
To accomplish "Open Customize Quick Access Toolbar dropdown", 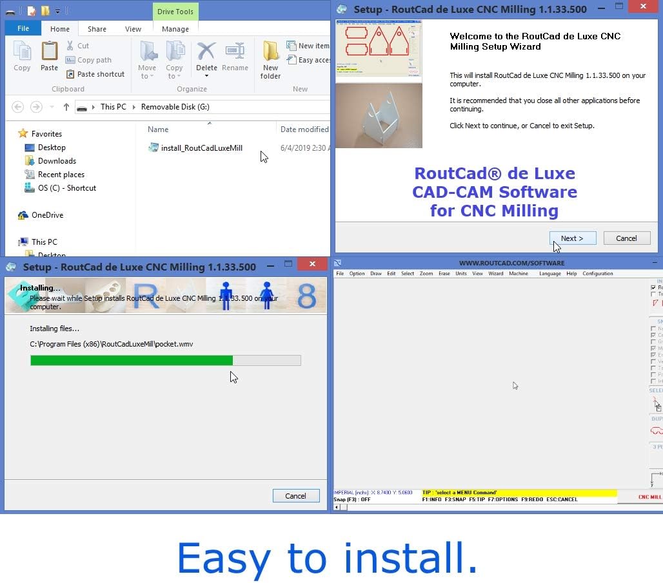I will [57, 12].
